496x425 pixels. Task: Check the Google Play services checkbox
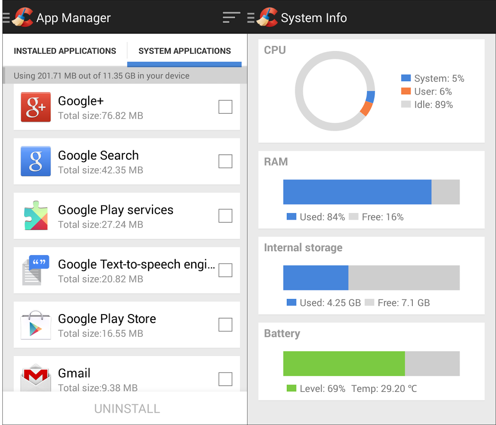point(225,216)
